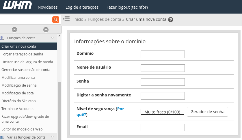This screenshot has height=140, width=242.
Task: Open Limitar uso da largura de banda
Action: [27, 62]
